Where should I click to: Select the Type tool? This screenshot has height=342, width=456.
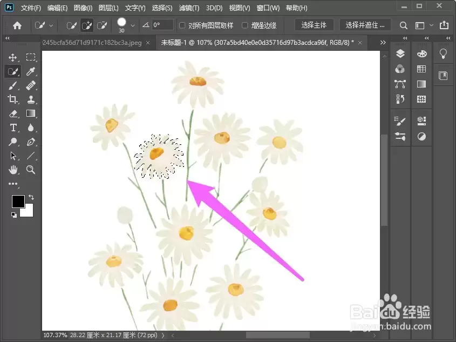(x=13, y=128)
